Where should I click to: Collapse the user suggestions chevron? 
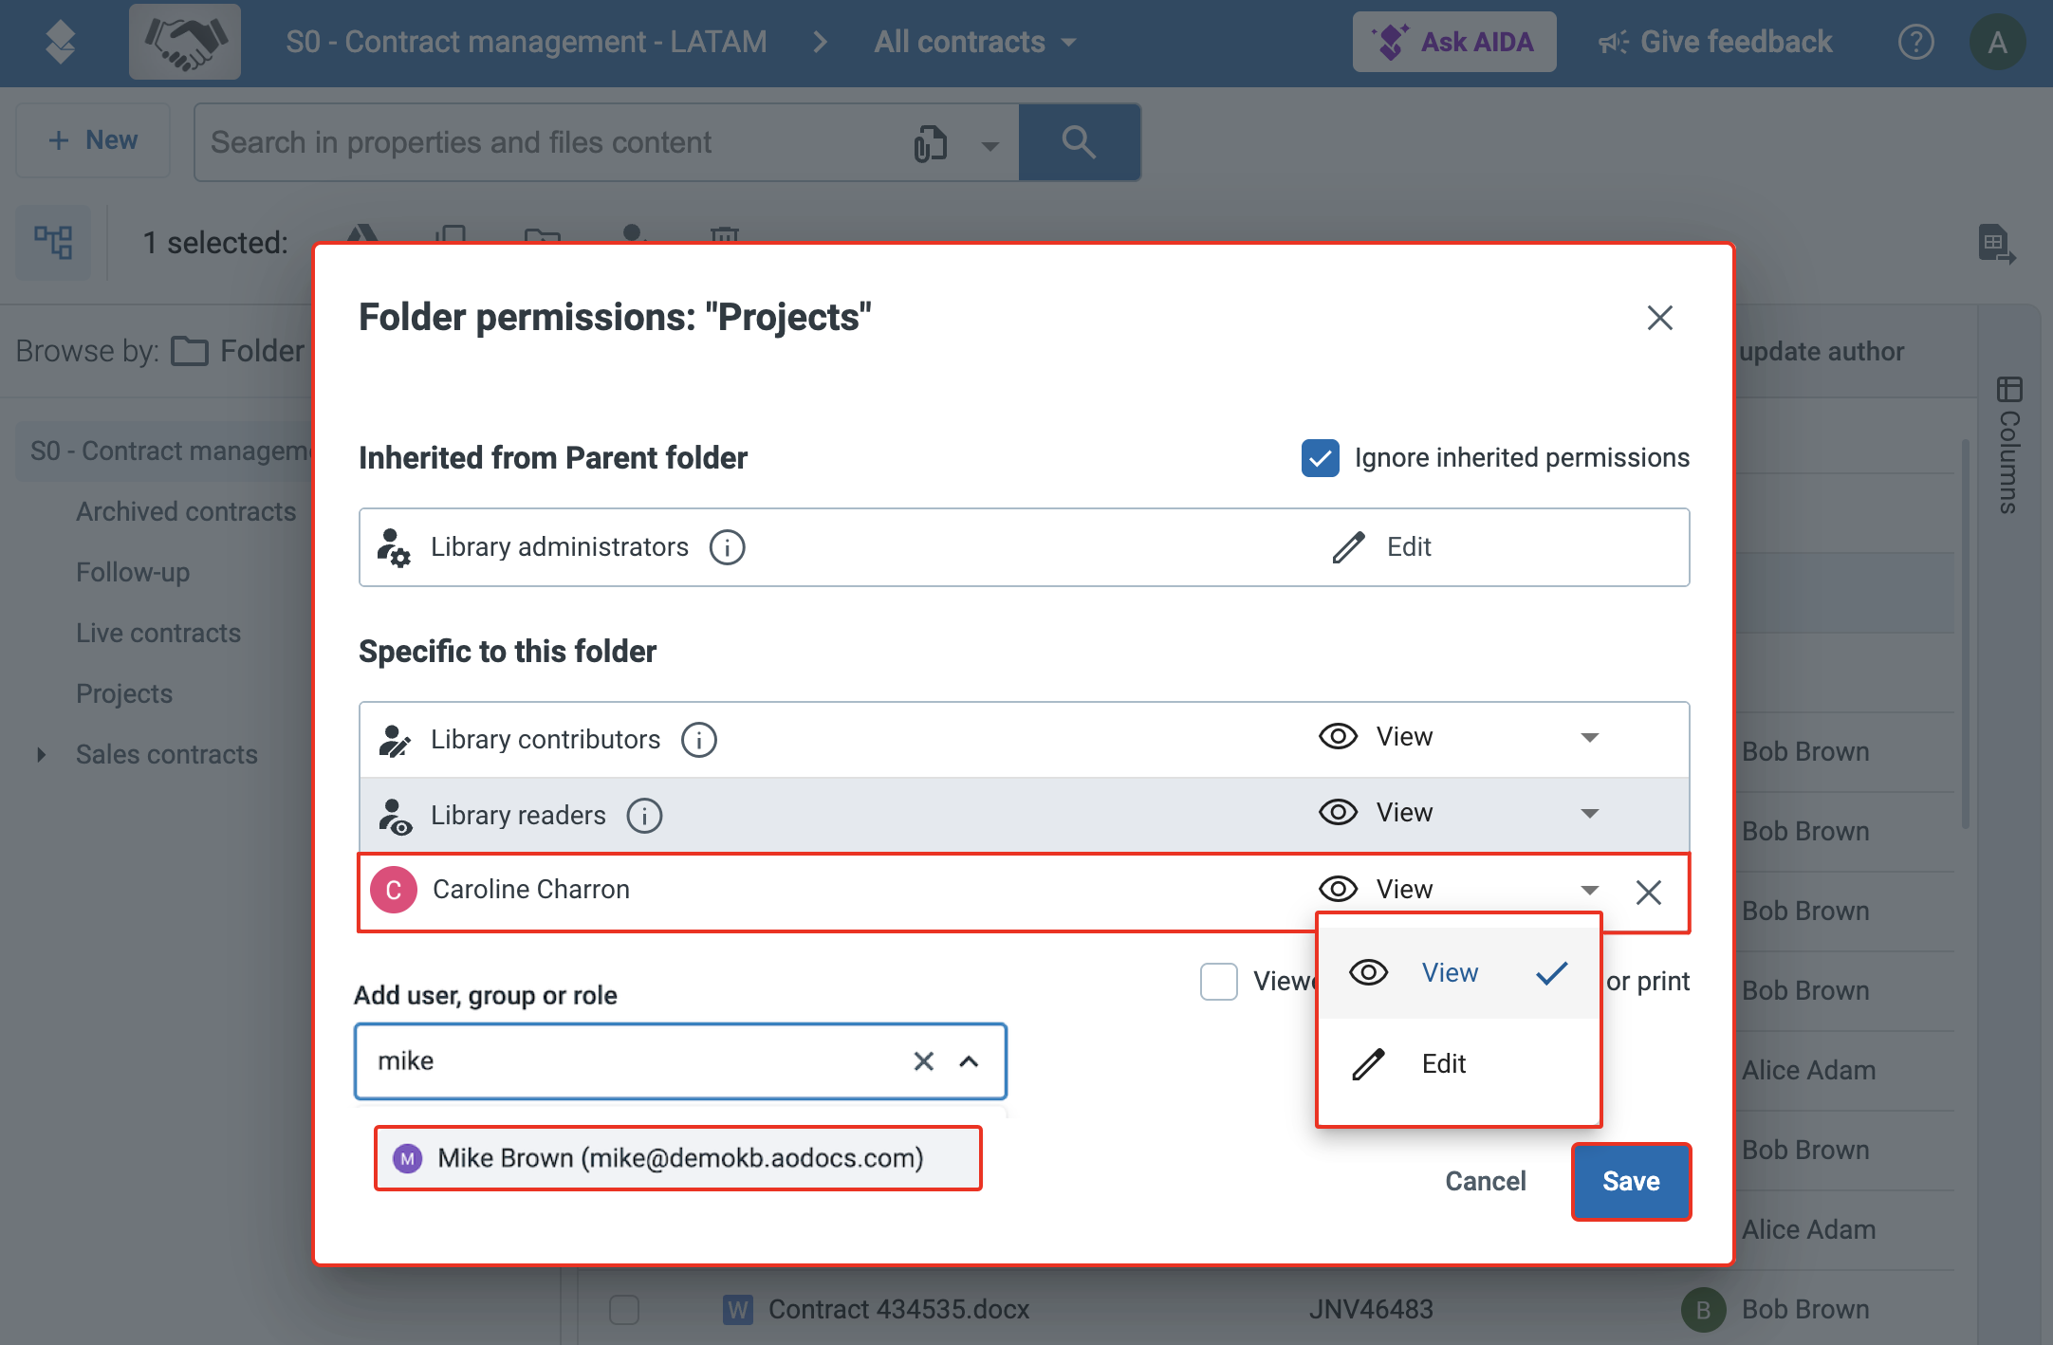point(969,1061)
